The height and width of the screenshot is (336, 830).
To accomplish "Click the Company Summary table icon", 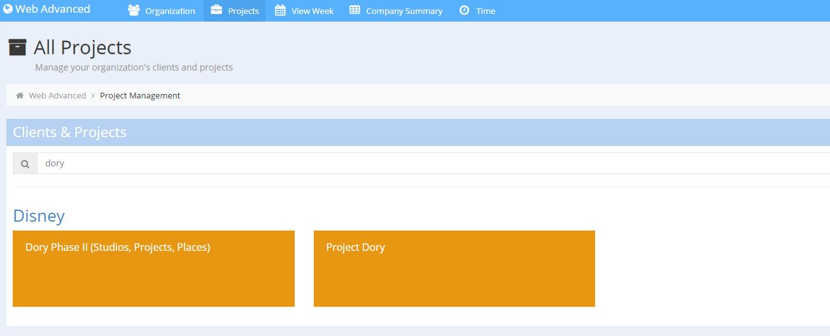I will point(355,11).
